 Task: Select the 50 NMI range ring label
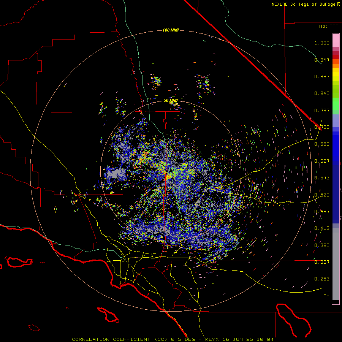171,101
